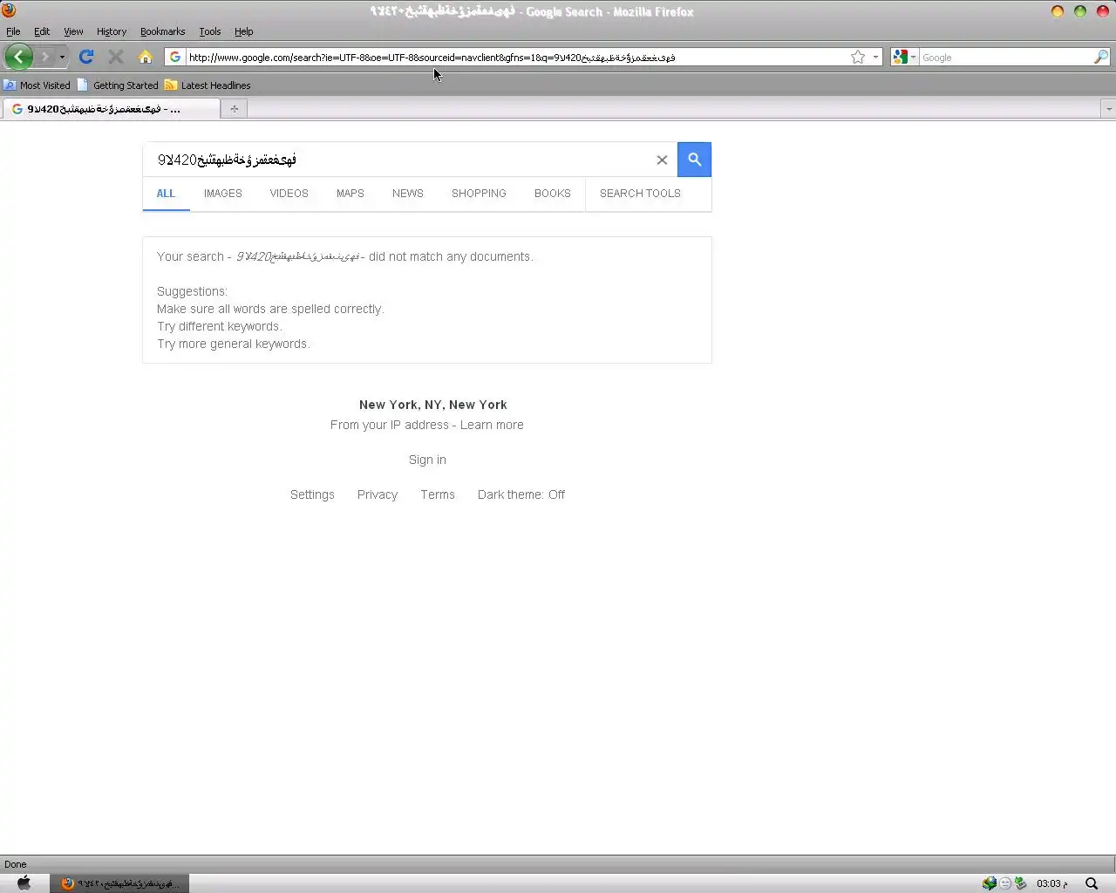Click the green arrow tray icon
The image size is (1116, 893).
coord(1020,883)
